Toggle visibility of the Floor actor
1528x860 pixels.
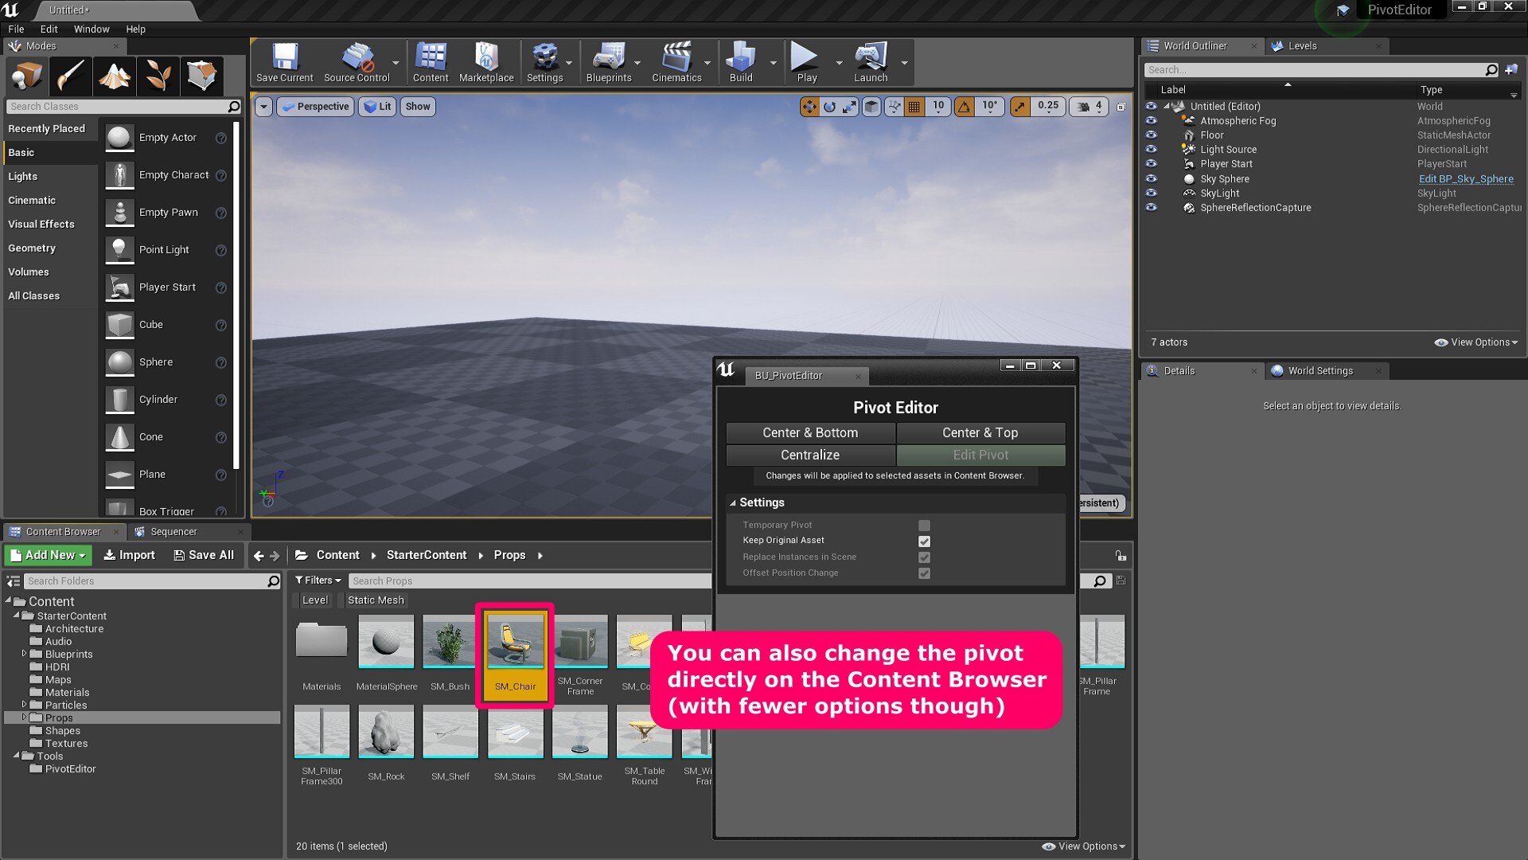(1152, 135)
